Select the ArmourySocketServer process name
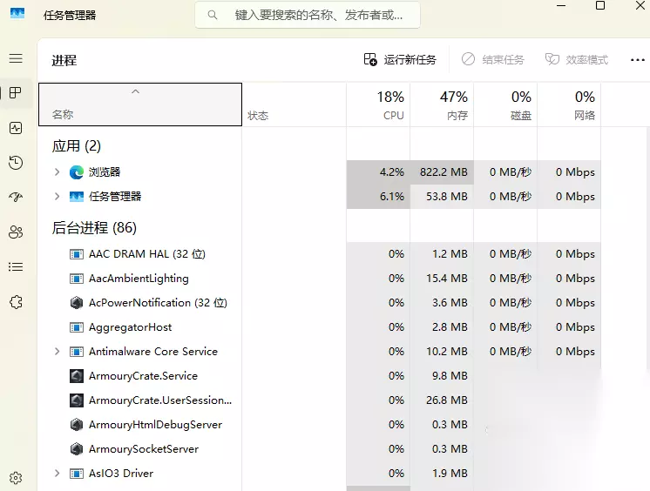 (144, 449)
